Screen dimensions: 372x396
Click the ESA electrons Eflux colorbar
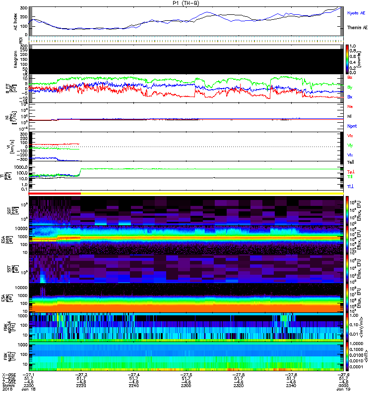347,298
